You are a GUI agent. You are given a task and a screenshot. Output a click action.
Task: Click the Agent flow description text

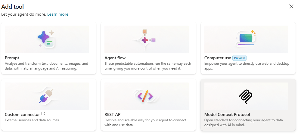click(147, 66)
